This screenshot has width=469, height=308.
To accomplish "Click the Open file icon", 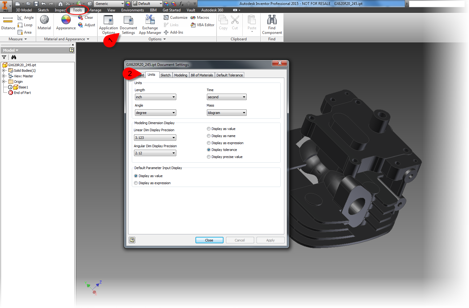I will (28, 4).
